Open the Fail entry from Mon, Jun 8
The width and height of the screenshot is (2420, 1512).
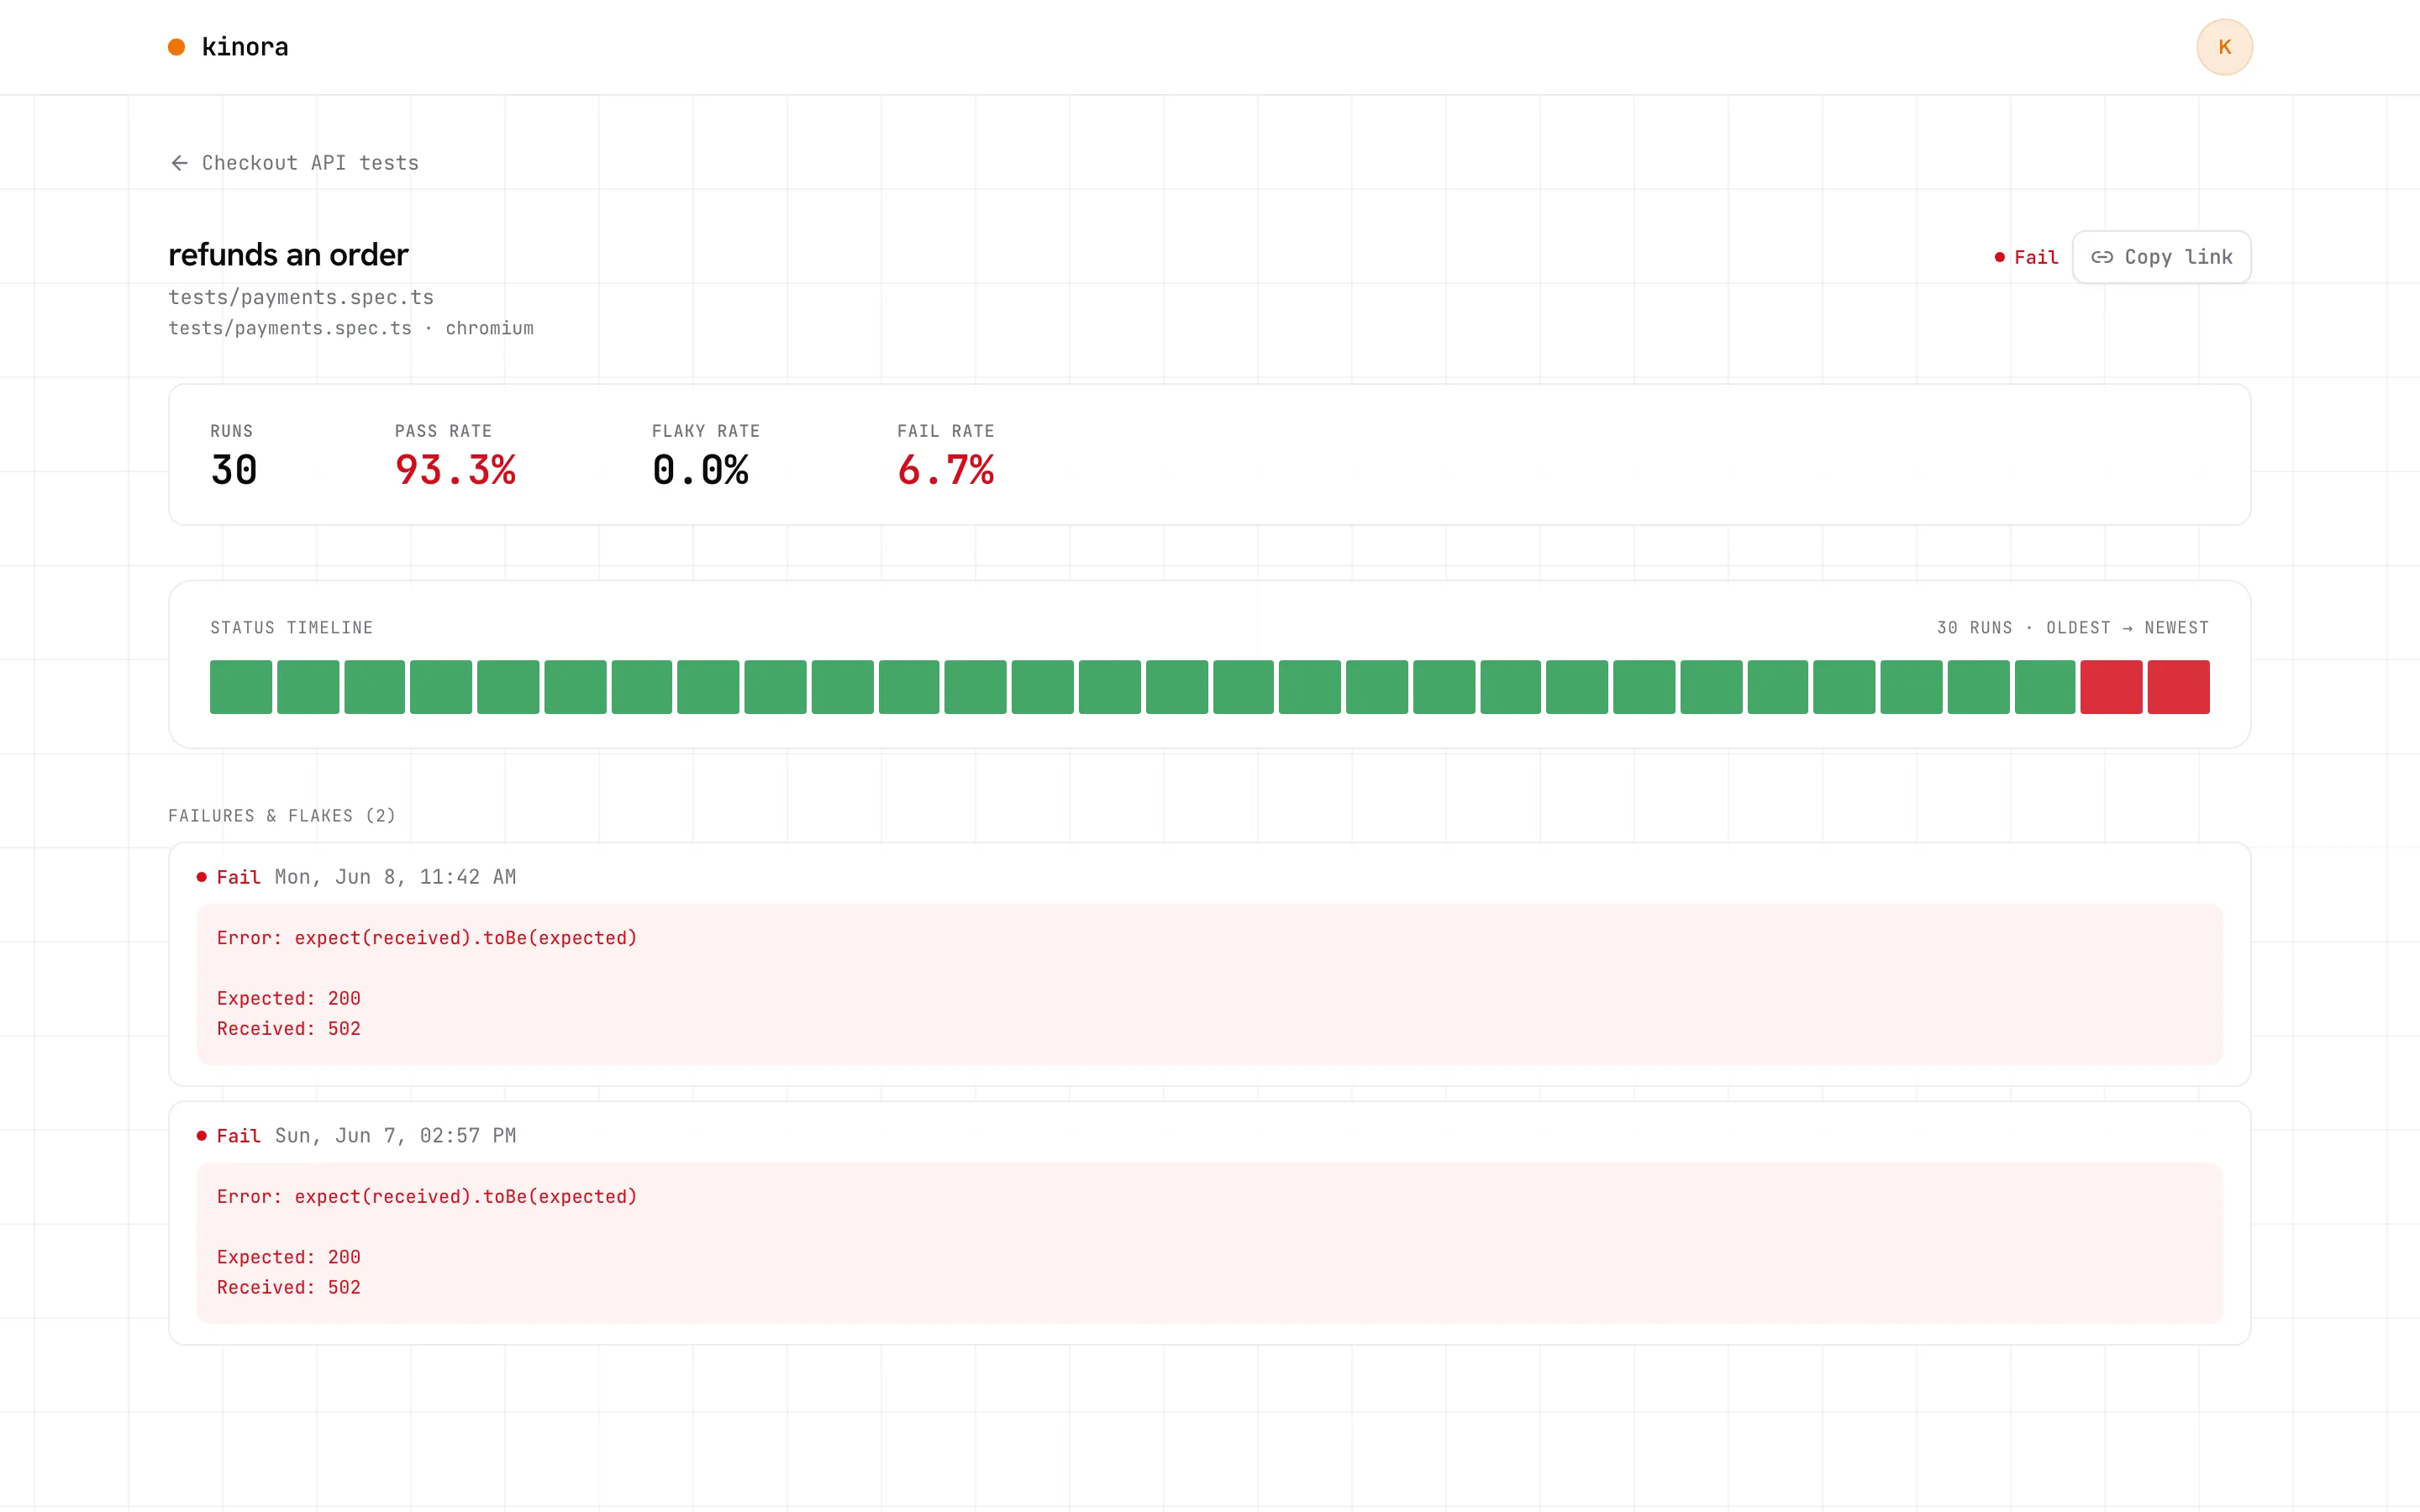pos(1209,964)
